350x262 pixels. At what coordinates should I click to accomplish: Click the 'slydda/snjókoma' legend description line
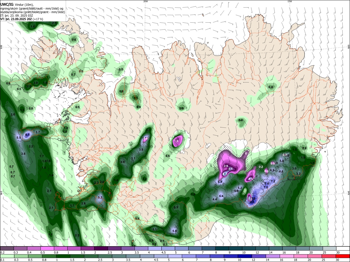(33, 12)
